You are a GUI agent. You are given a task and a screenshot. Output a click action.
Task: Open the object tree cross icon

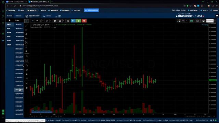tap(27, 83)
